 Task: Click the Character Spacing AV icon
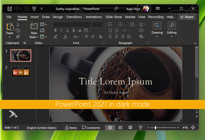tap(86, 30)
